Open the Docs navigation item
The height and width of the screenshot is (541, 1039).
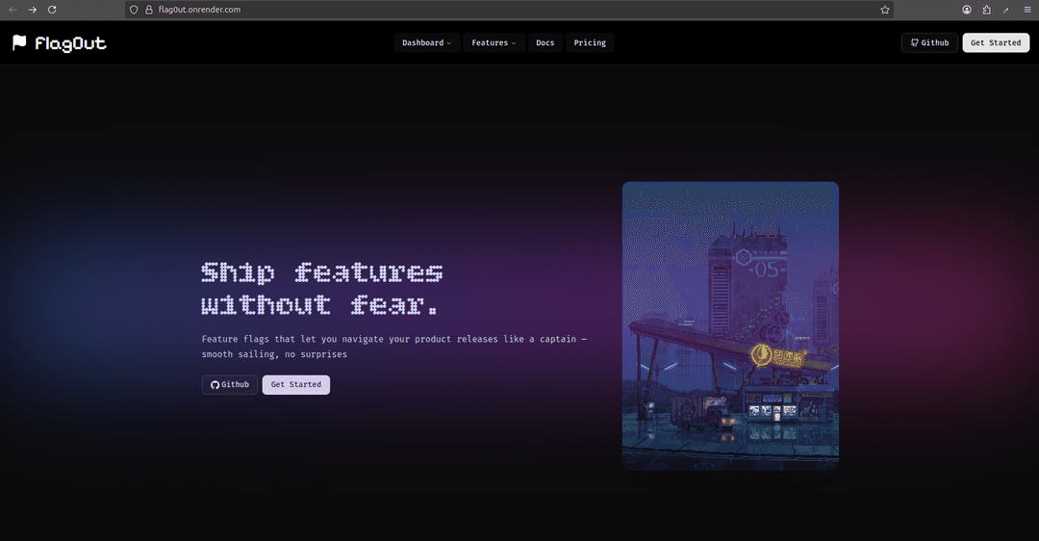pyautogui.click(x=545, y=42)
